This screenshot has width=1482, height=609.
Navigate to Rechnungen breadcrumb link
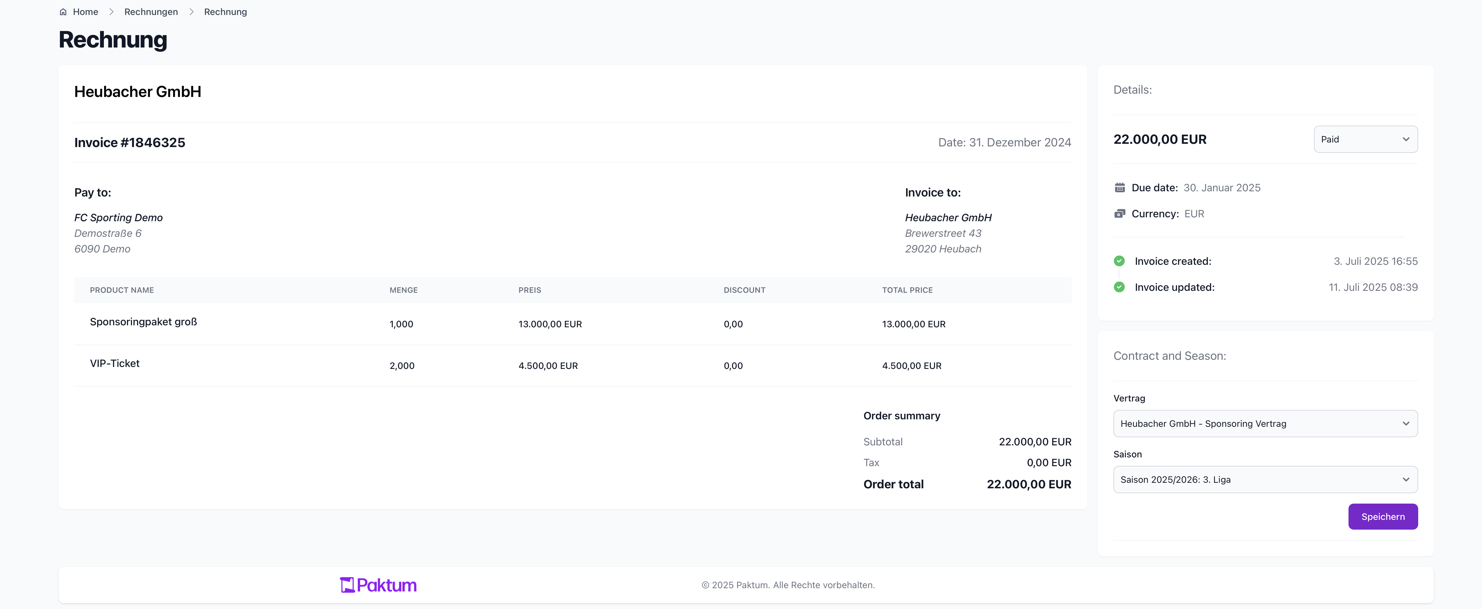[151, 11]
